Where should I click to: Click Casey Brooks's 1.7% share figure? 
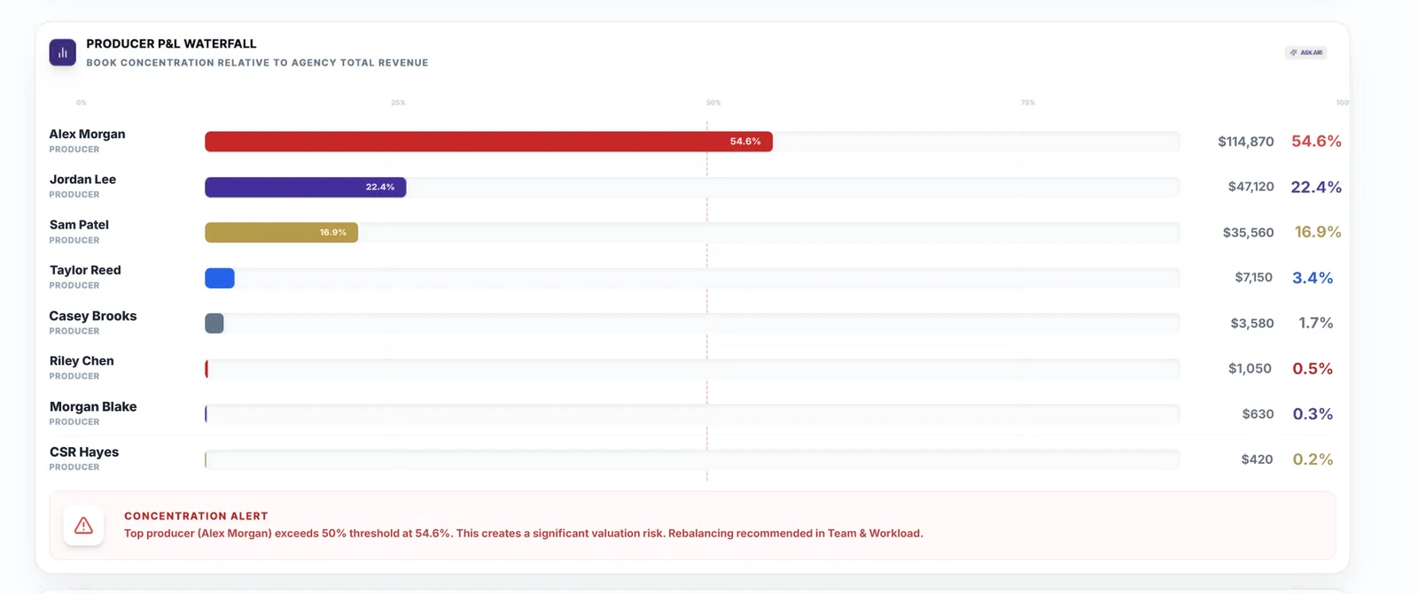(1316, 323)
